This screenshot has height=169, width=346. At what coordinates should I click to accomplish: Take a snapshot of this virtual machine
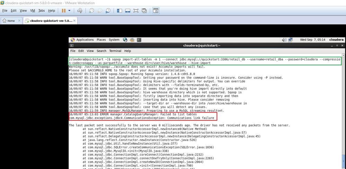coord(91,11)
